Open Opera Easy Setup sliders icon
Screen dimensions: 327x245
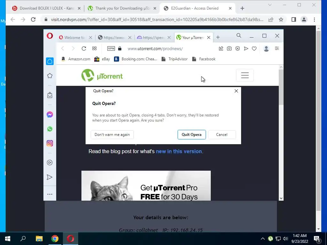coord(277,48)
